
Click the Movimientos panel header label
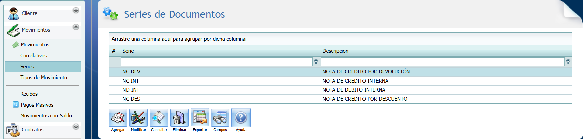tap(36, 30)
